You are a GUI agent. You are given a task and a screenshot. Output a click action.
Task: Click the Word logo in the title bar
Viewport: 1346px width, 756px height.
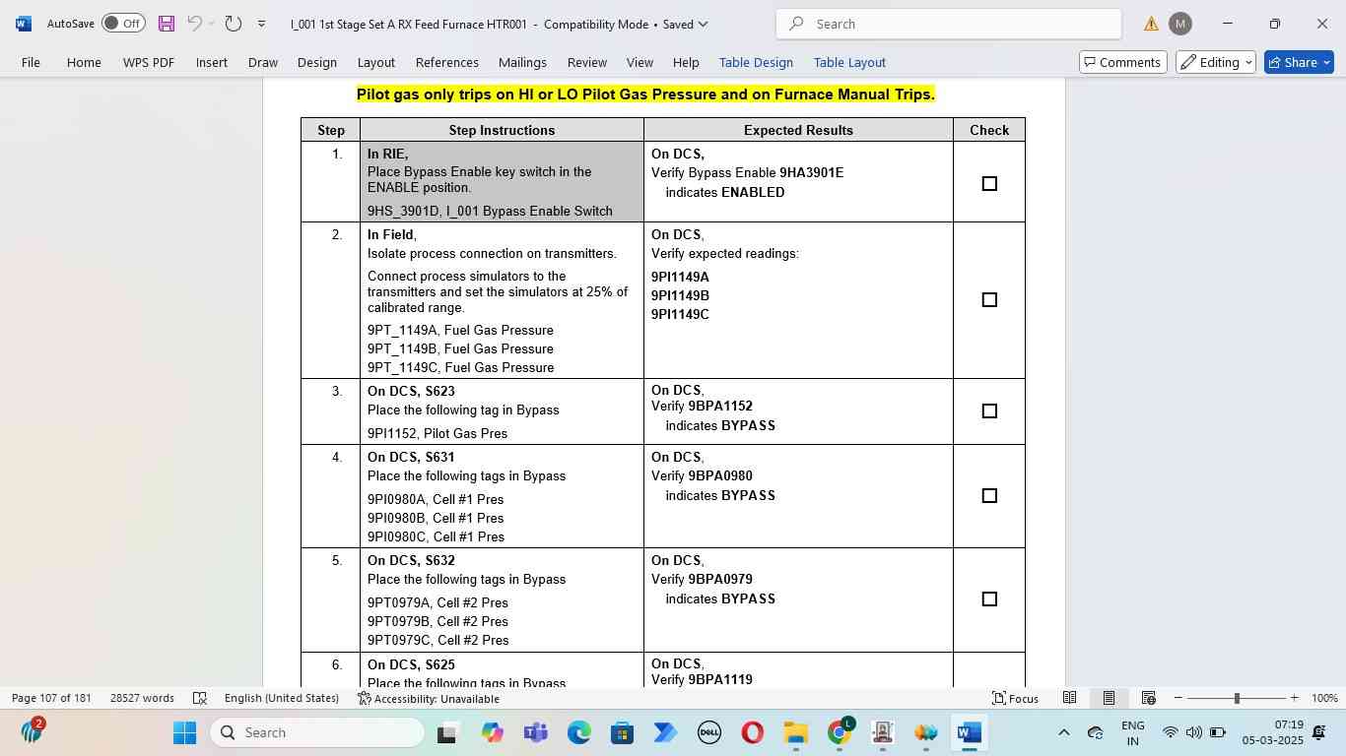click(23, 24)
